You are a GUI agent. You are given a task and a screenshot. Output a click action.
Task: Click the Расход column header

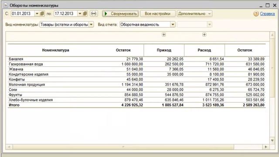(204, 50)
